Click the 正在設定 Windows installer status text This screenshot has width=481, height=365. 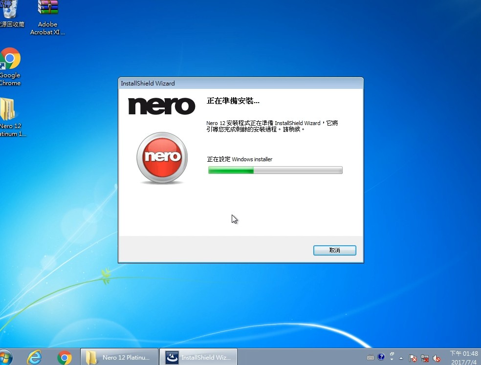click(240, 159)
